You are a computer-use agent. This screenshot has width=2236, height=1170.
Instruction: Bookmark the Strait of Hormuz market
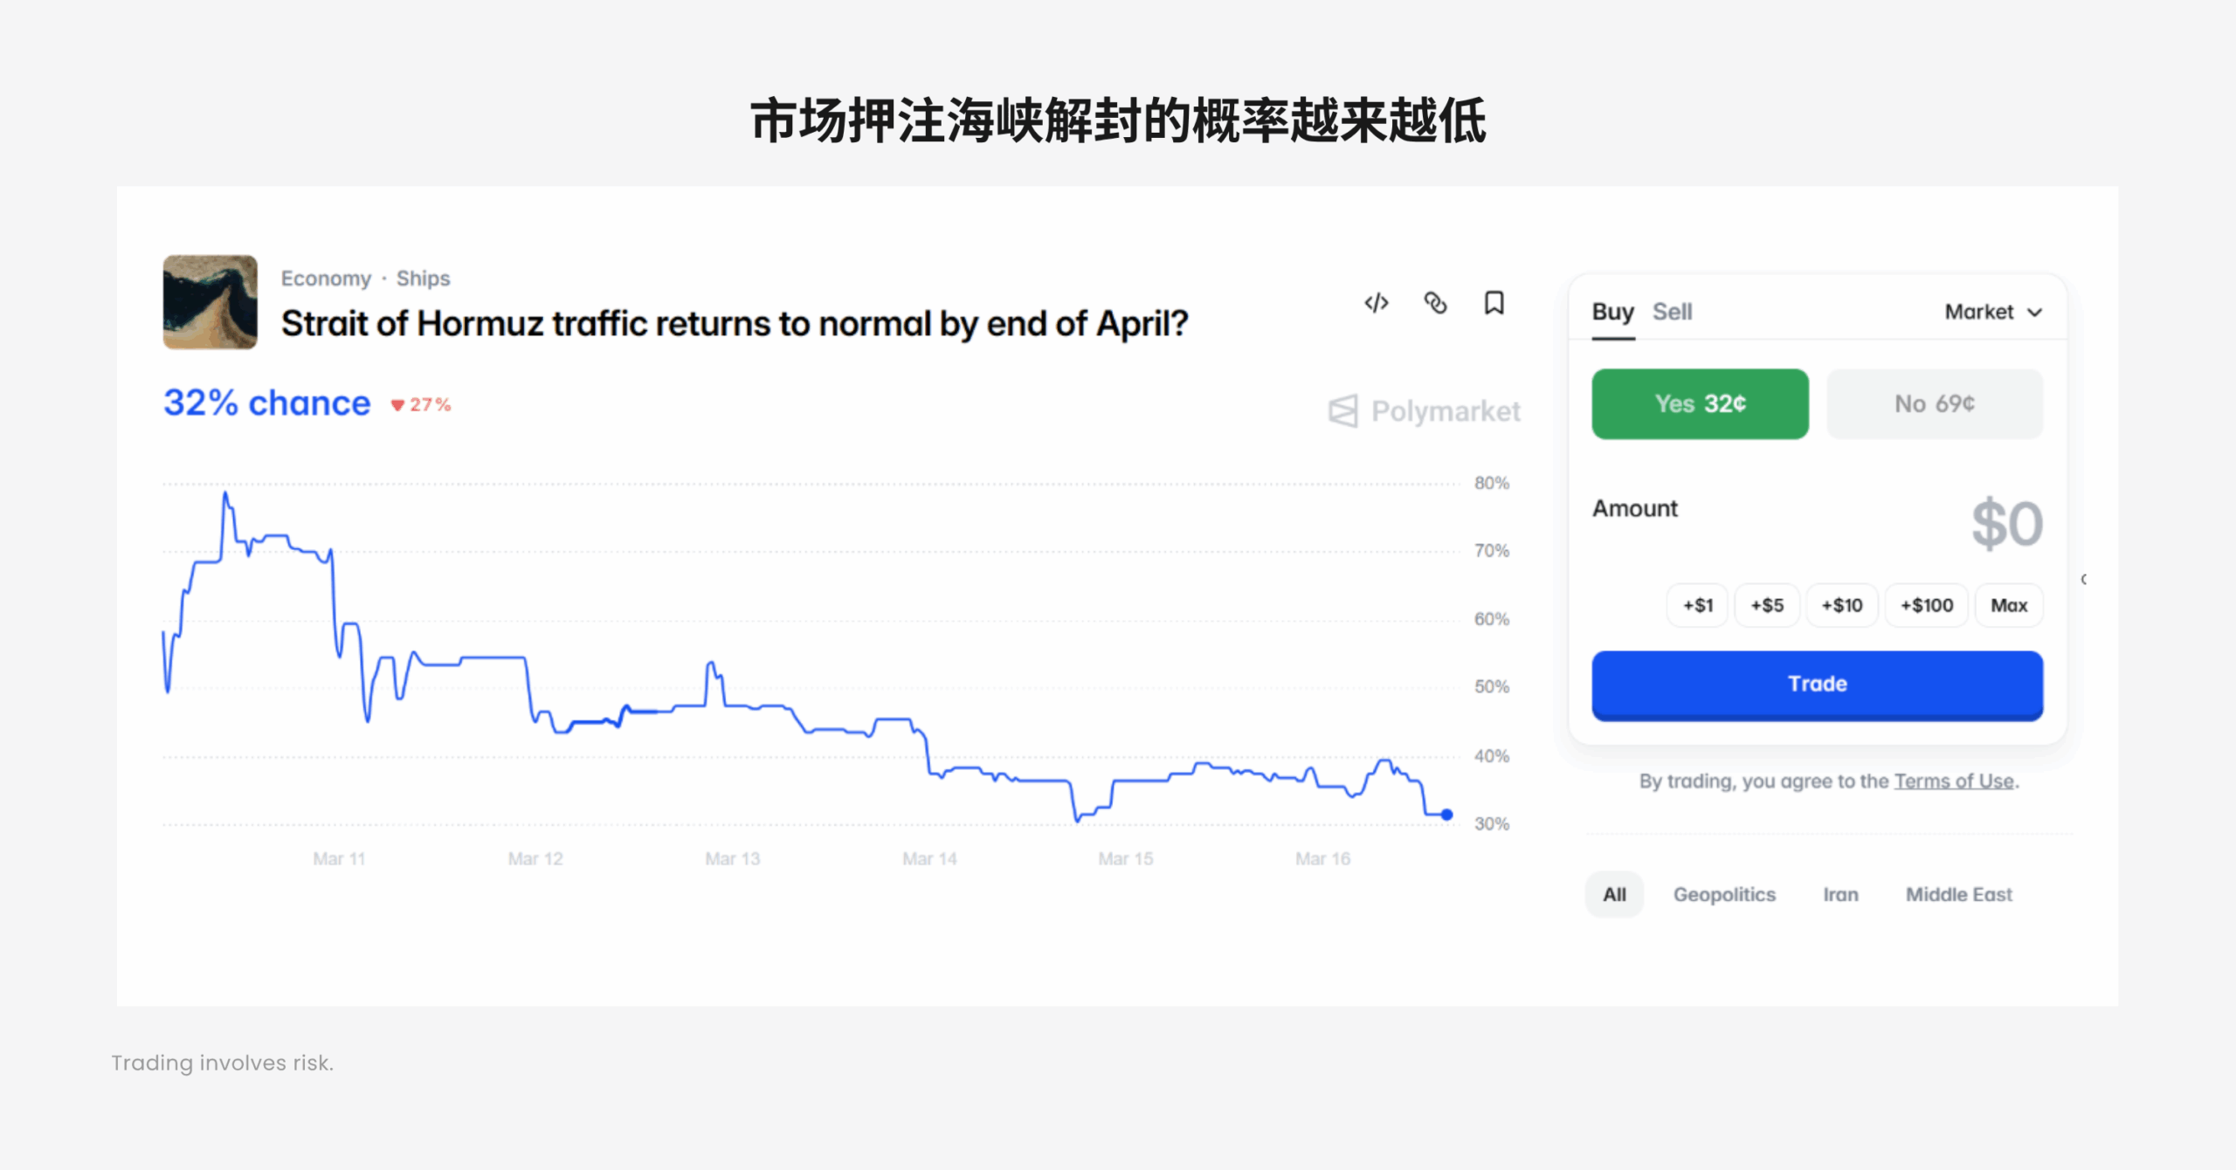pyautogui.click(x=1494, y=303)
